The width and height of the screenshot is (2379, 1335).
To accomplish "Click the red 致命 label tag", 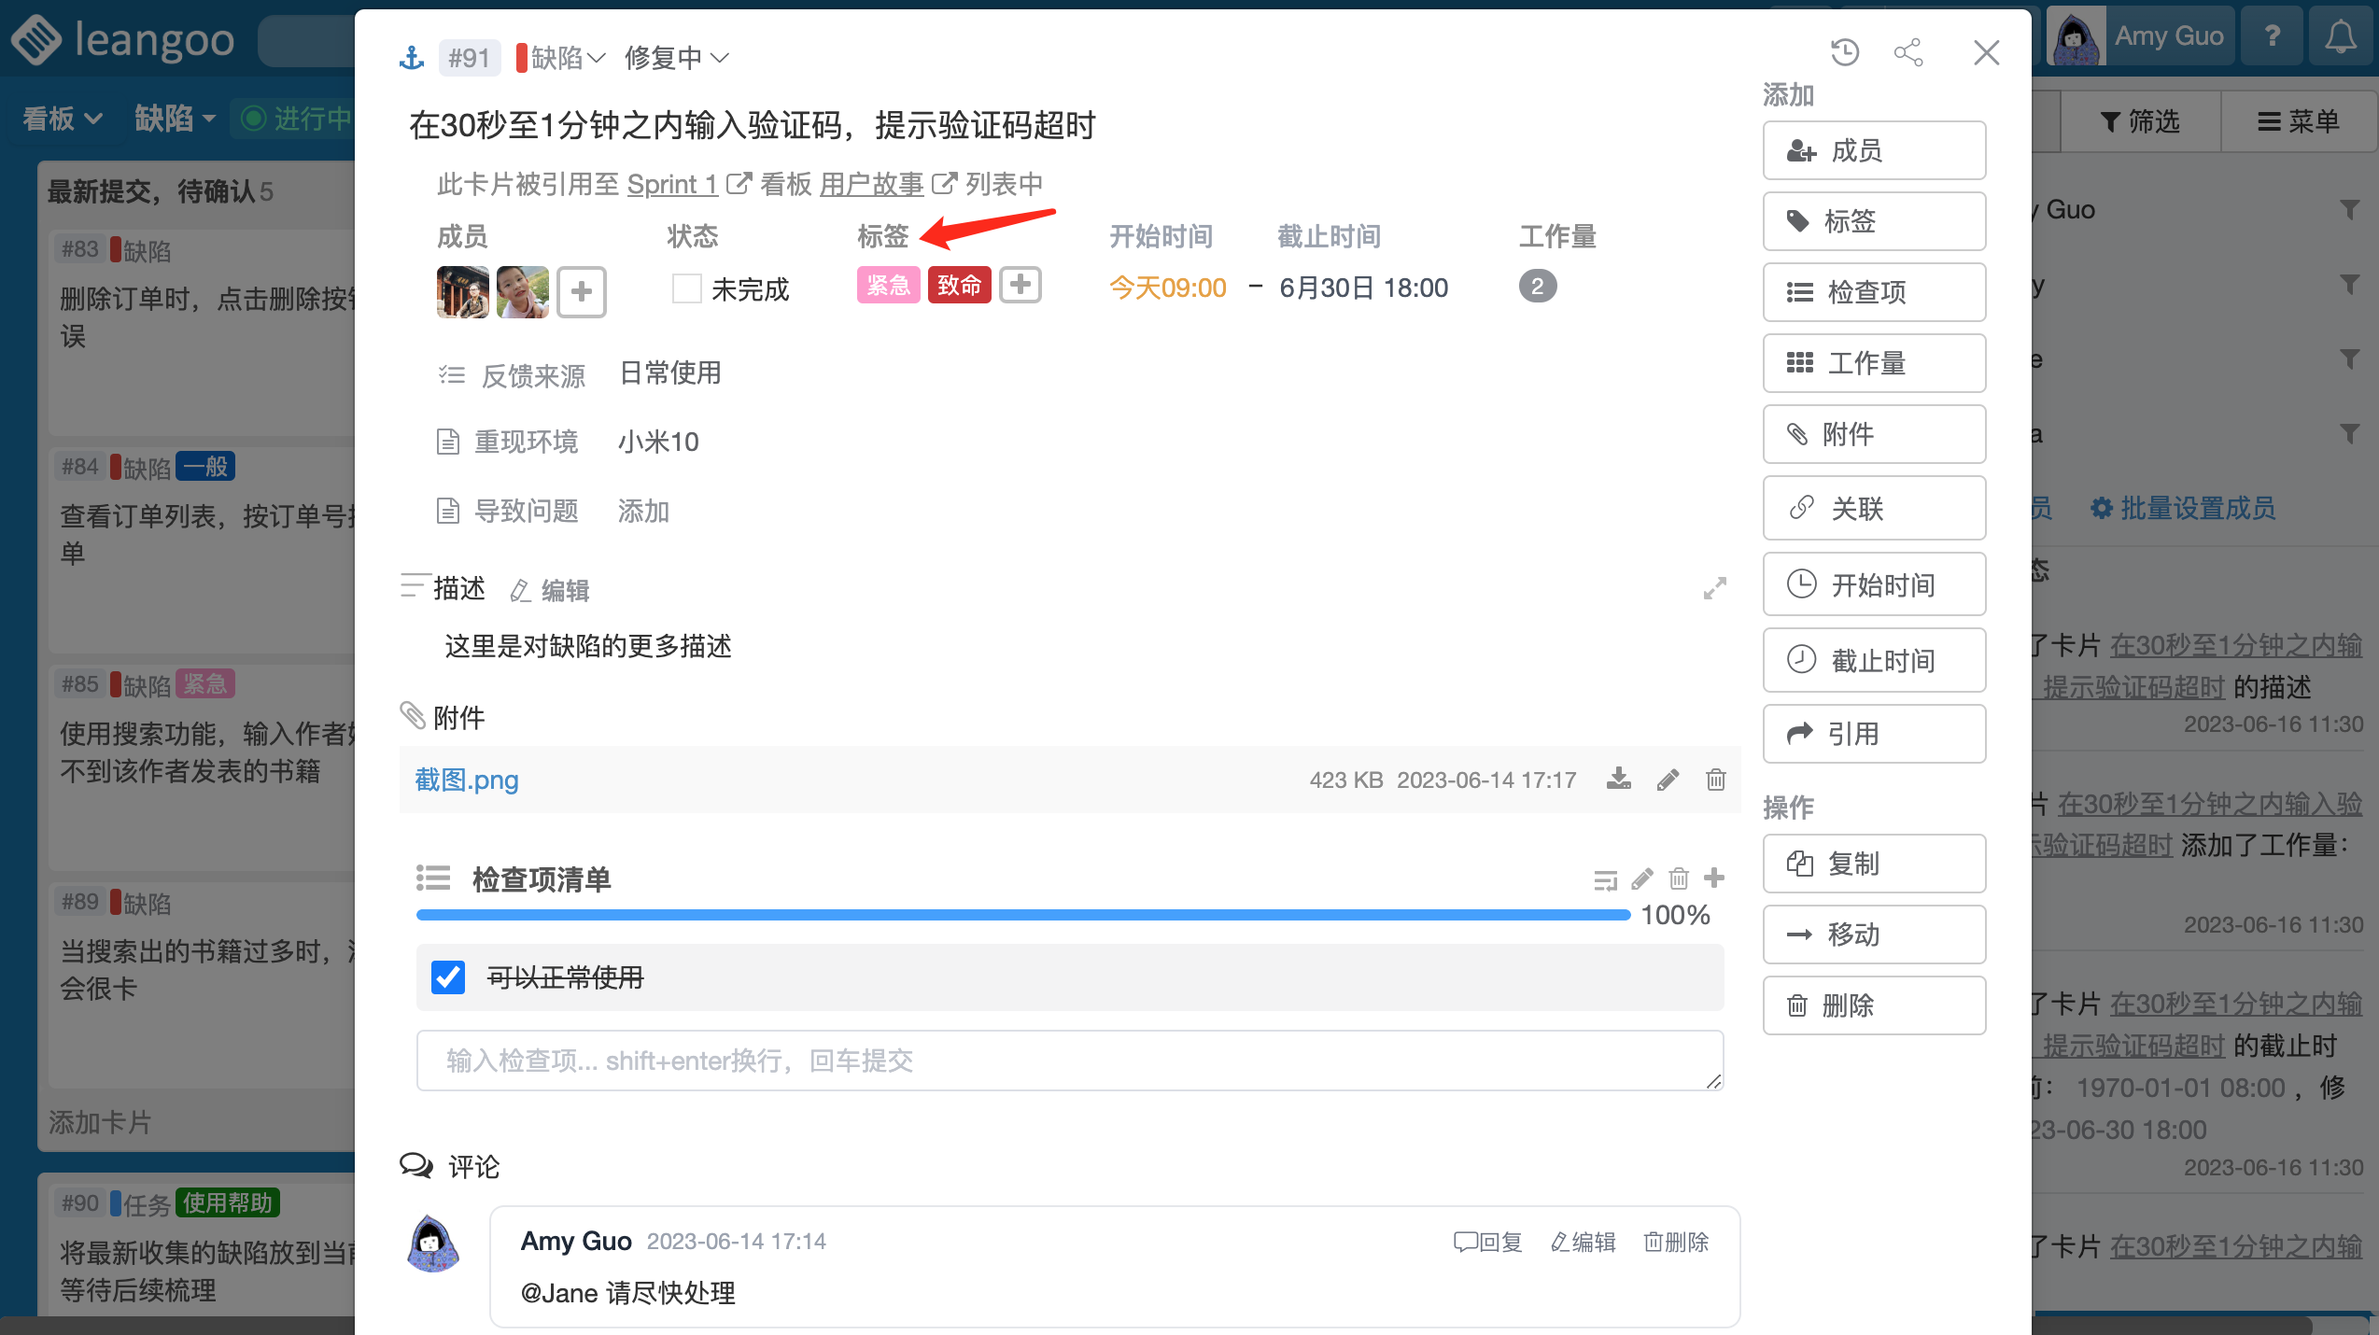I will 959,285.
